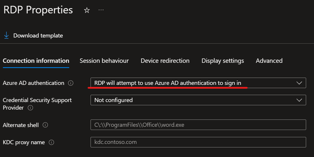Open the 'Not configured' combo box
The image size is (314, 157).
(x=198, y=100)
